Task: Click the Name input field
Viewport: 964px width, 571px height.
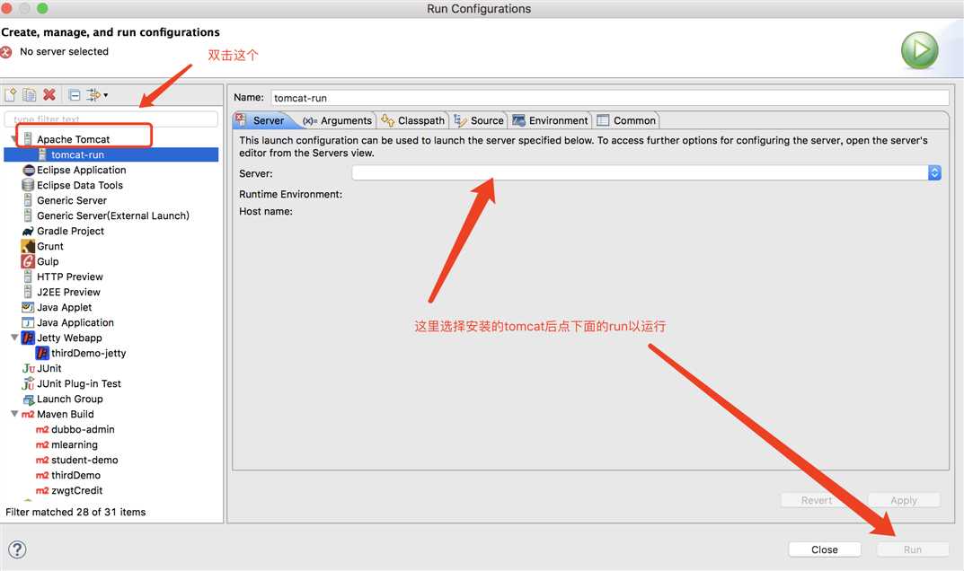Action: (610, 98)
